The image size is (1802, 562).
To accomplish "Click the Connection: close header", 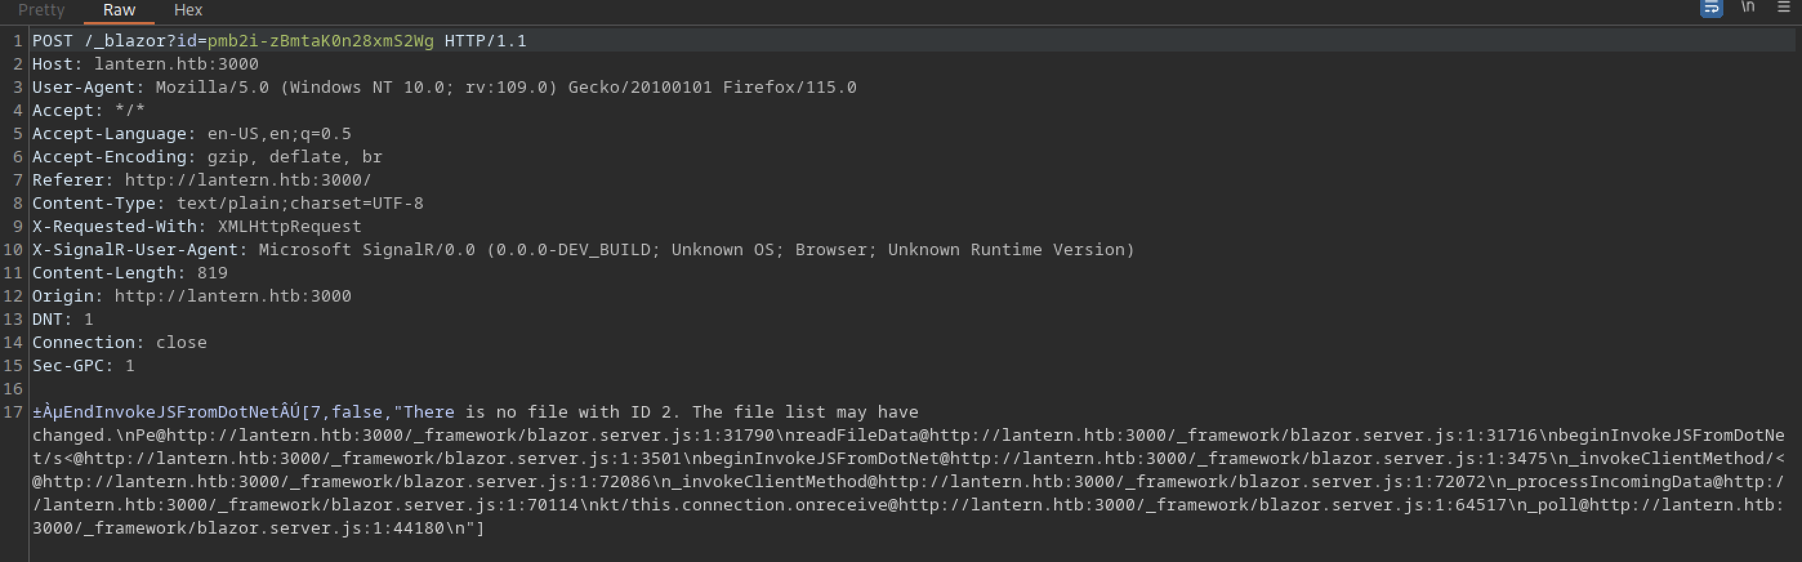I will tap(119, 342).
